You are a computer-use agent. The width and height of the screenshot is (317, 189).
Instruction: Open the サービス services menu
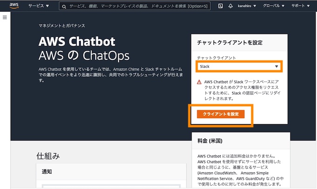click(39, 6)
